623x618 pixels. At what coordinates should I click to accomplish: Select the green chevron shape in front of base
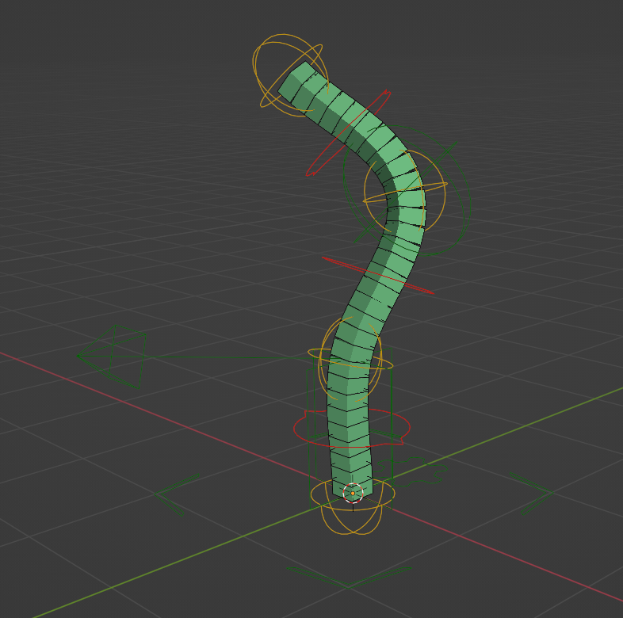pyautogui.click(x=349, y=577)
